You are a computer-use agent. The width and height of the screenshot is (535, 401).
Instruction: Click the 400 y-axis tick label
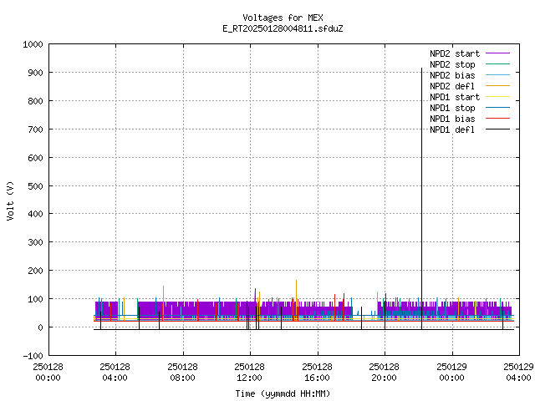point(35,214)
